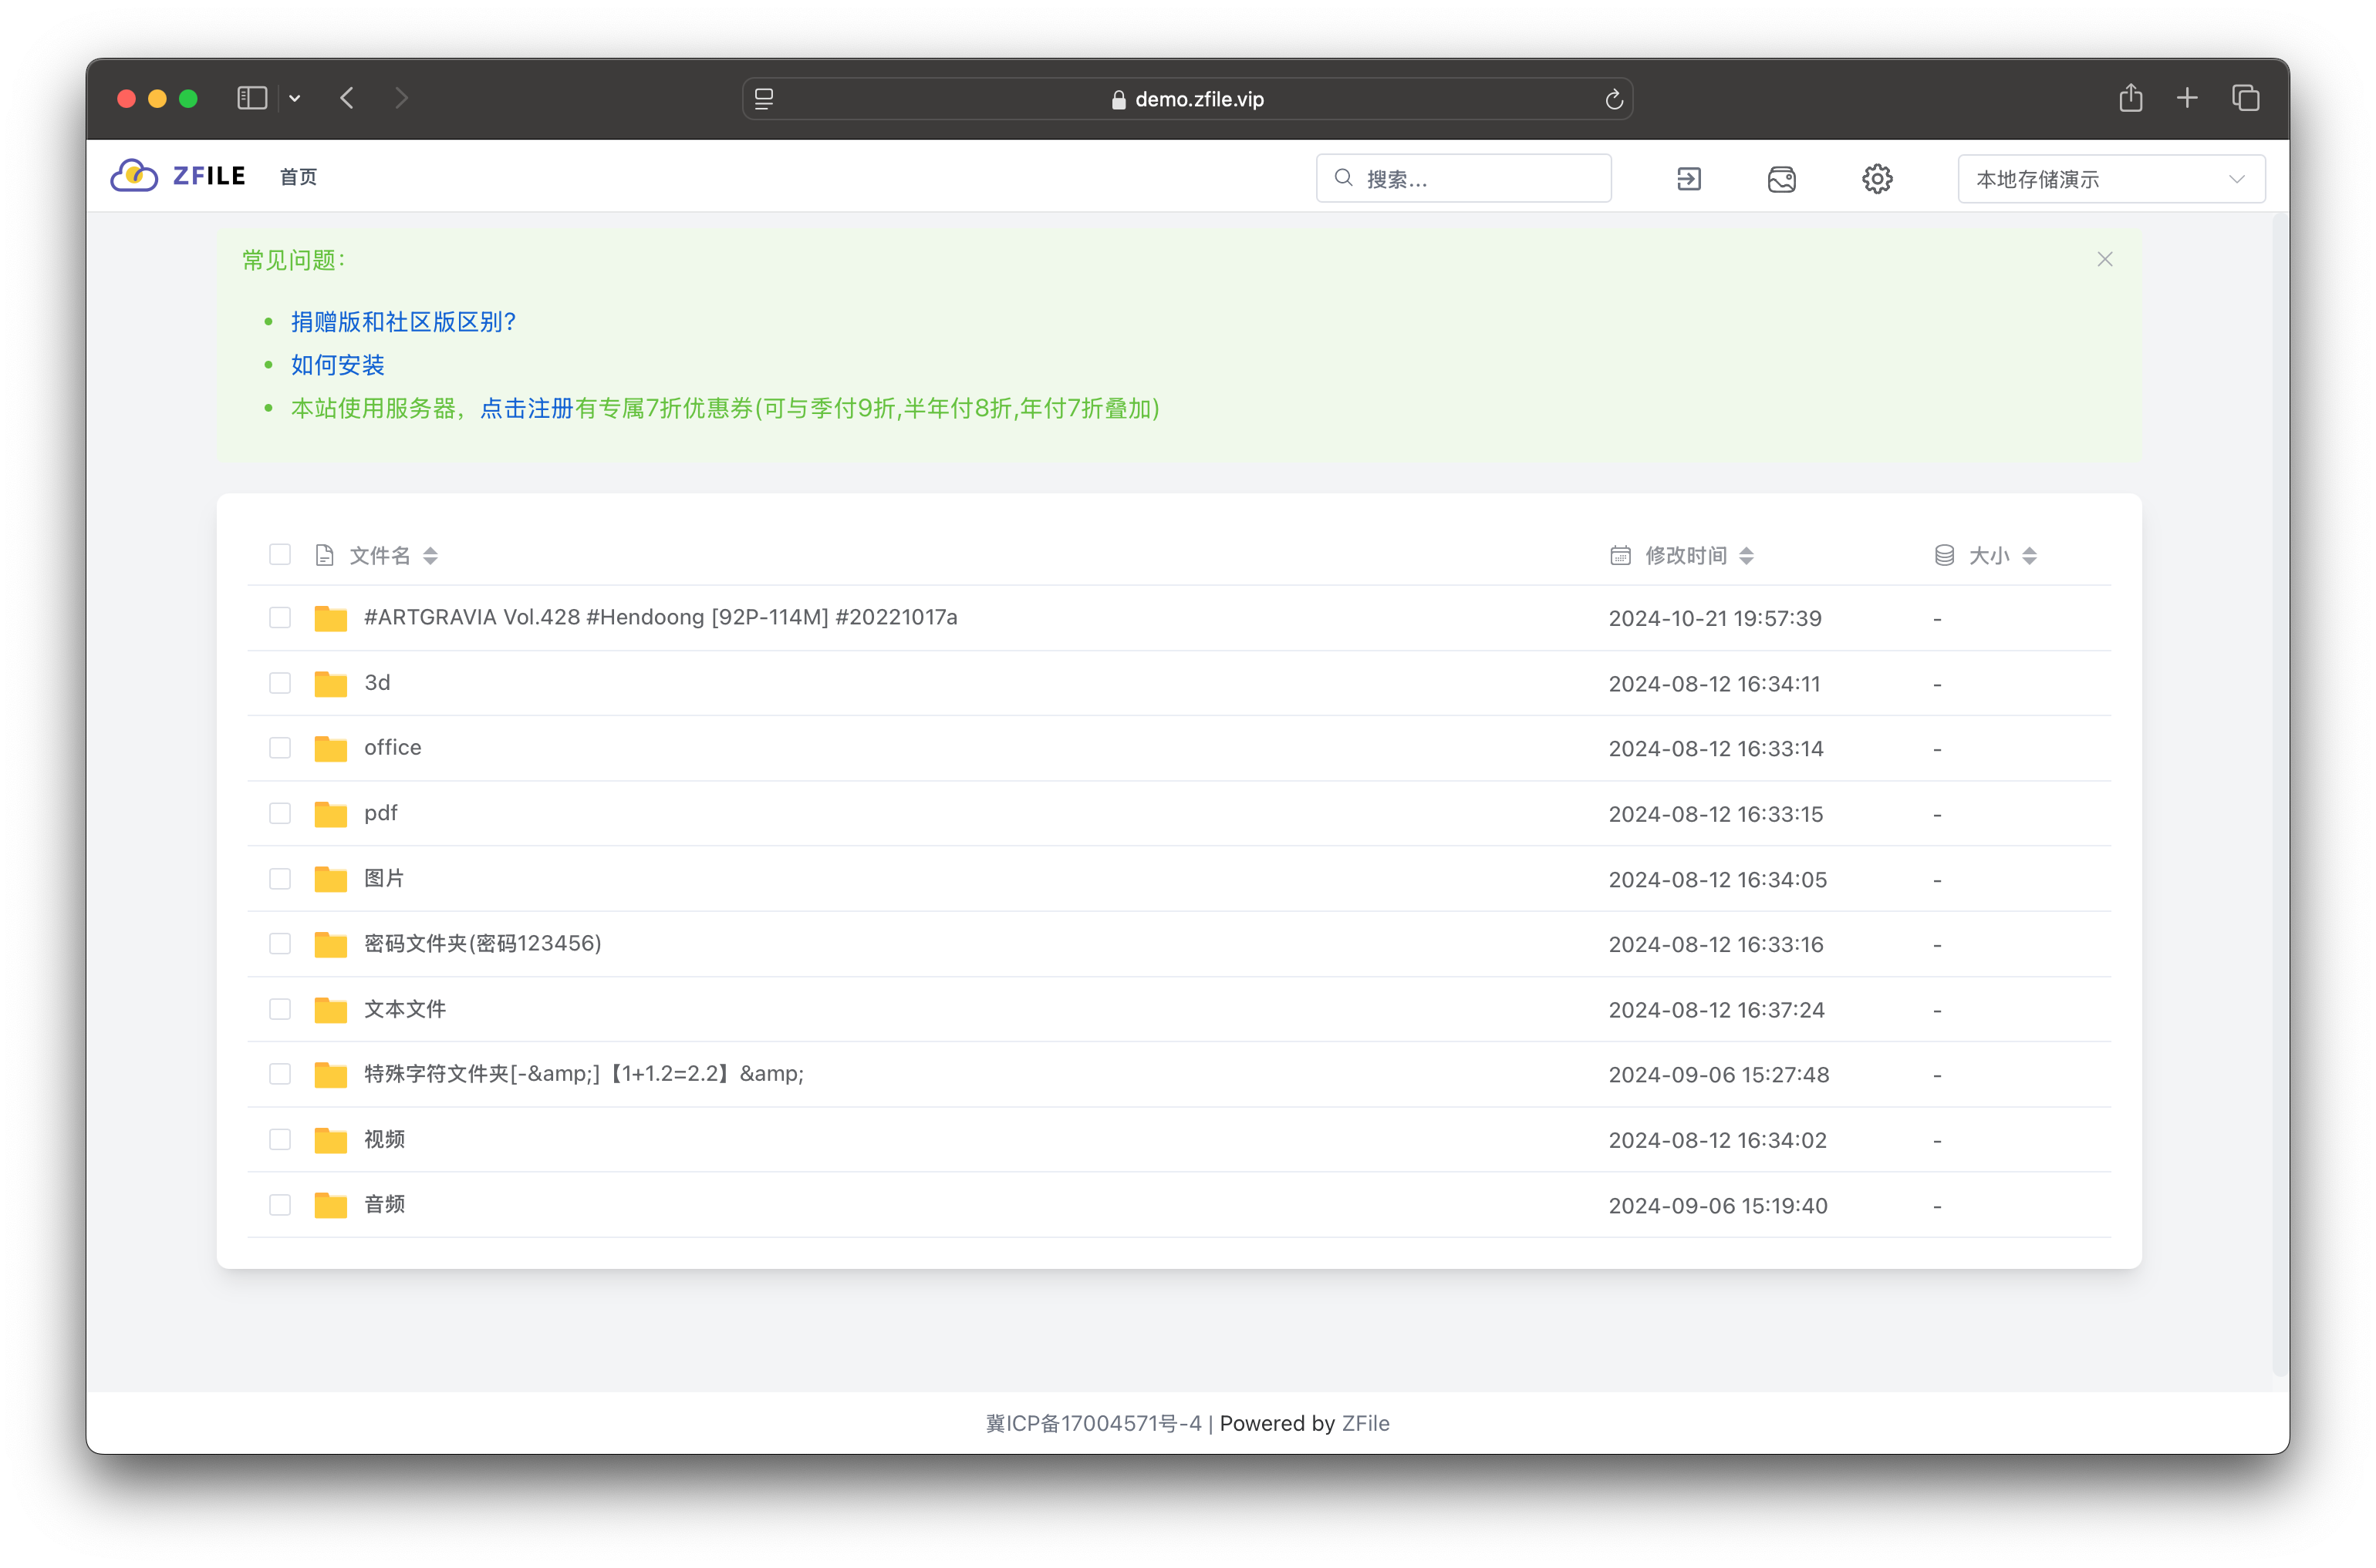This screenshot has height=1568, width=2376.
Task: Click the login arrow icon in header
Action: point(1689,179)
